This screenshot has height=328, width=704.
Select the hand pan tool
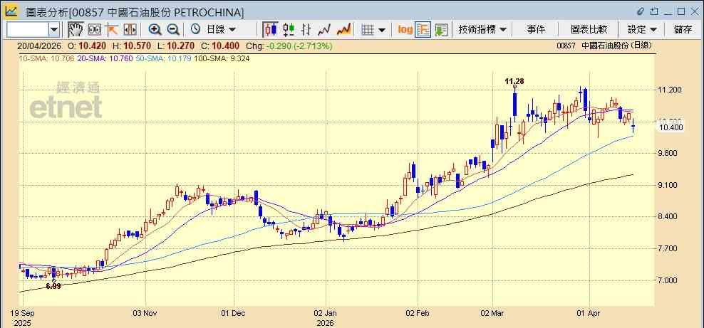76,30
